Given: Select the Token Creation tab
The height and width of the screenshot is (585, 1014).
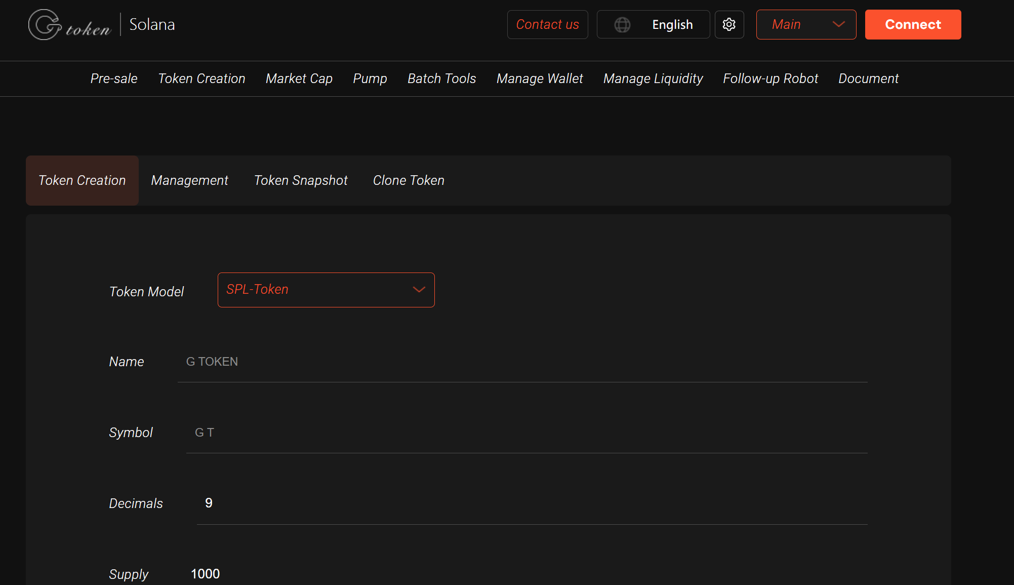Looking at the screenshot, I should 82,180.
